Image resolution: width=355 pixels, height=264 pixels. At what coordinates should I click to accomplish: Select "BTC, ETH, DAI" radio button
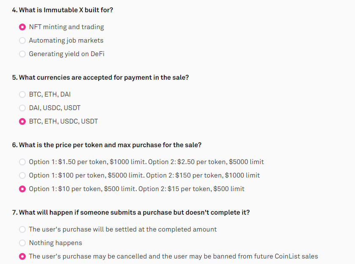(x=22, y=94)
